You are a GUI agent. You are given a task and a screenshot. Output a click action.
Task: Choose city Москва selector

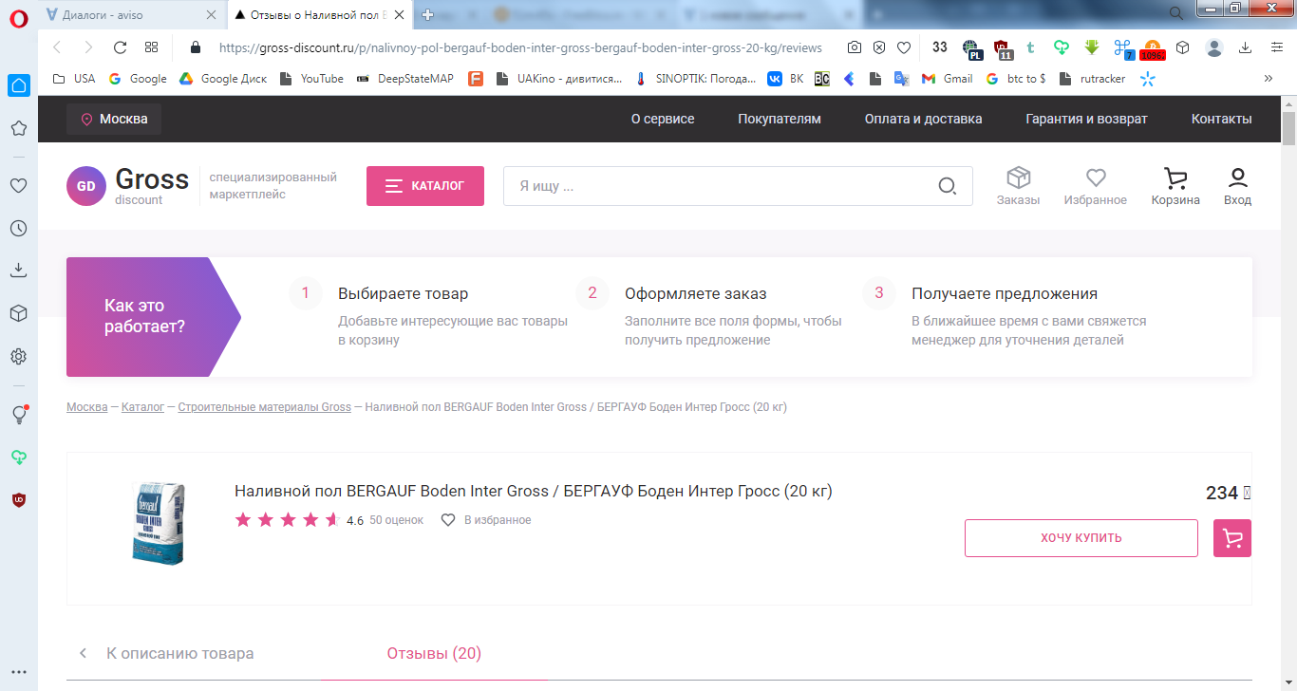pos(114,119)
